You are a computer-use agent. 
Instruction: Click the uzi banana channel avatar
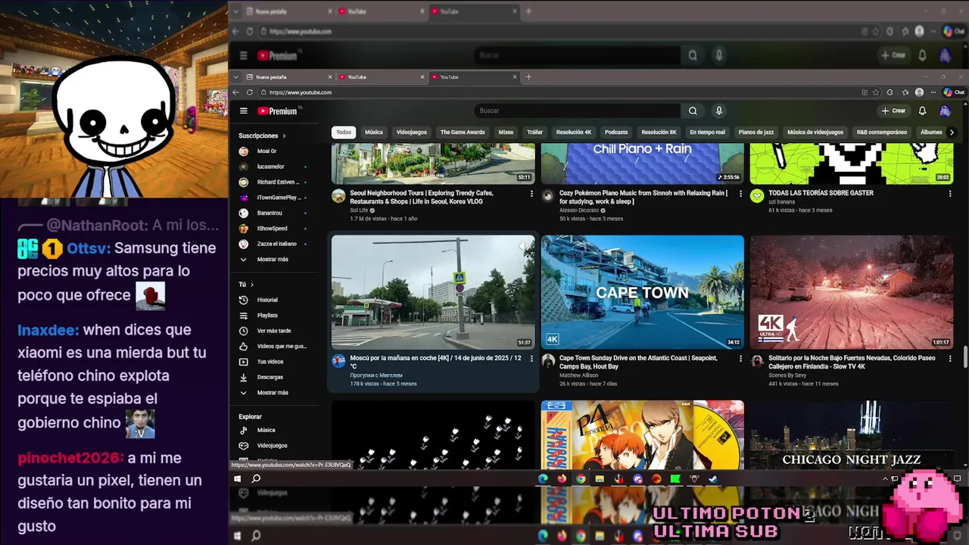(757, 196)
